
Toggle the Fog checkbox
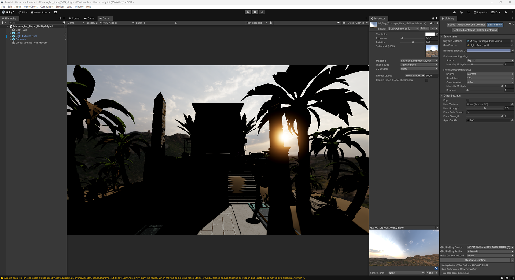(468, 100)
